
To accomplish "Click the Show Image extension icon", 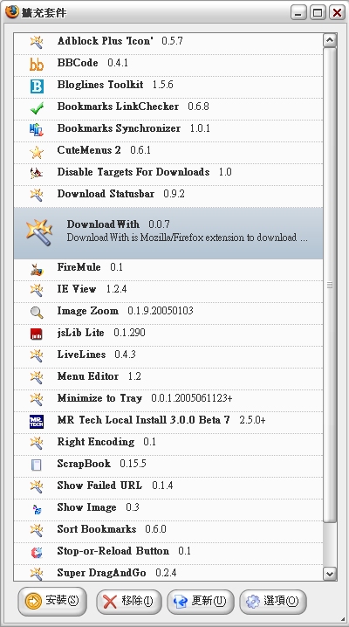I will (37, 508).
